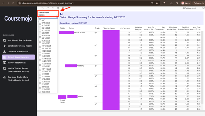
Task: Click the browser forward arrow
Action: tap(8, 3)
